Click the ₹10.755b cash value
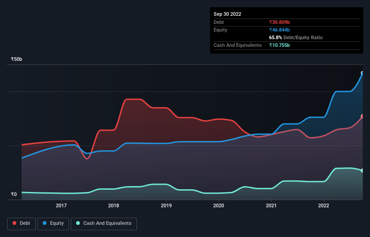This screenshot has height=237, width=370. [279, 45]
